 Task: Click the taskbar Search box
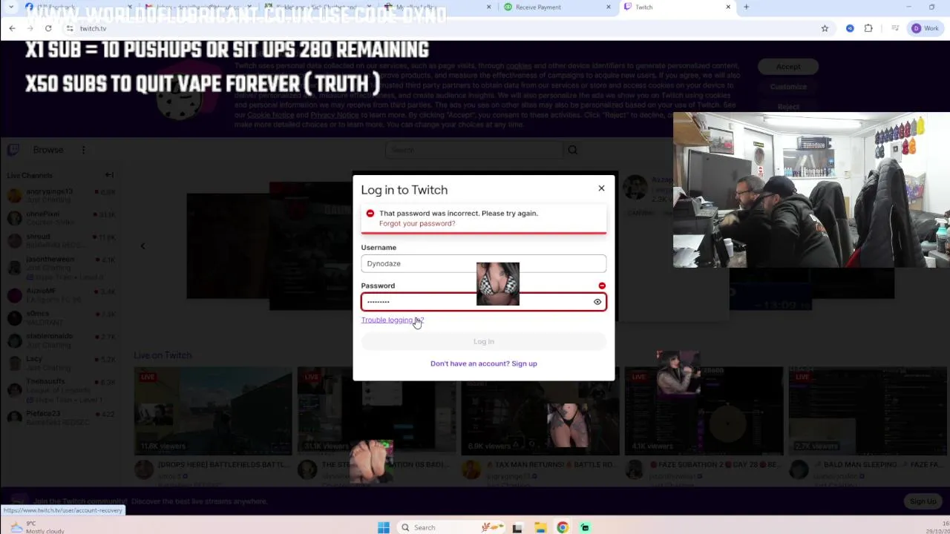451,527
